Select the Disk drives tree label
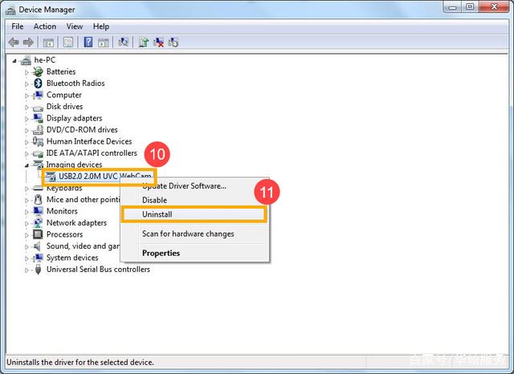Screen dimensions: 514x374 [x=64, y=107]
